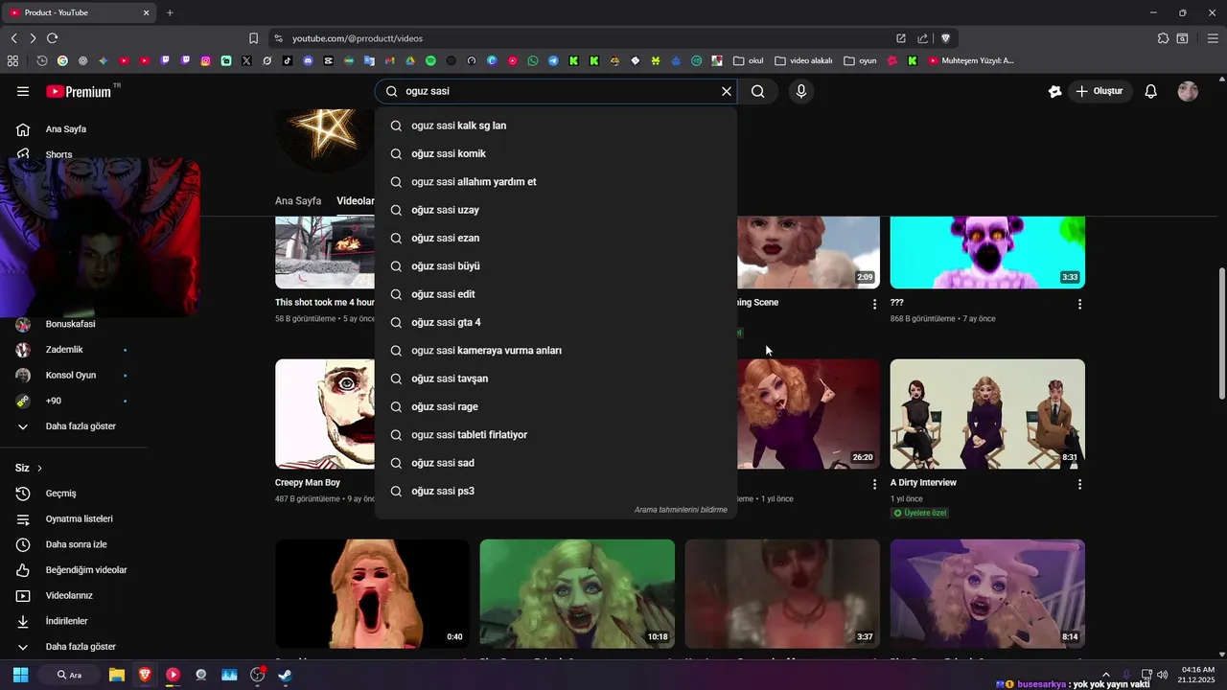Open the 'video alakalı' bookmarks folder
Viewport: 1227px width, 690px height.
(x=803, y=60)
